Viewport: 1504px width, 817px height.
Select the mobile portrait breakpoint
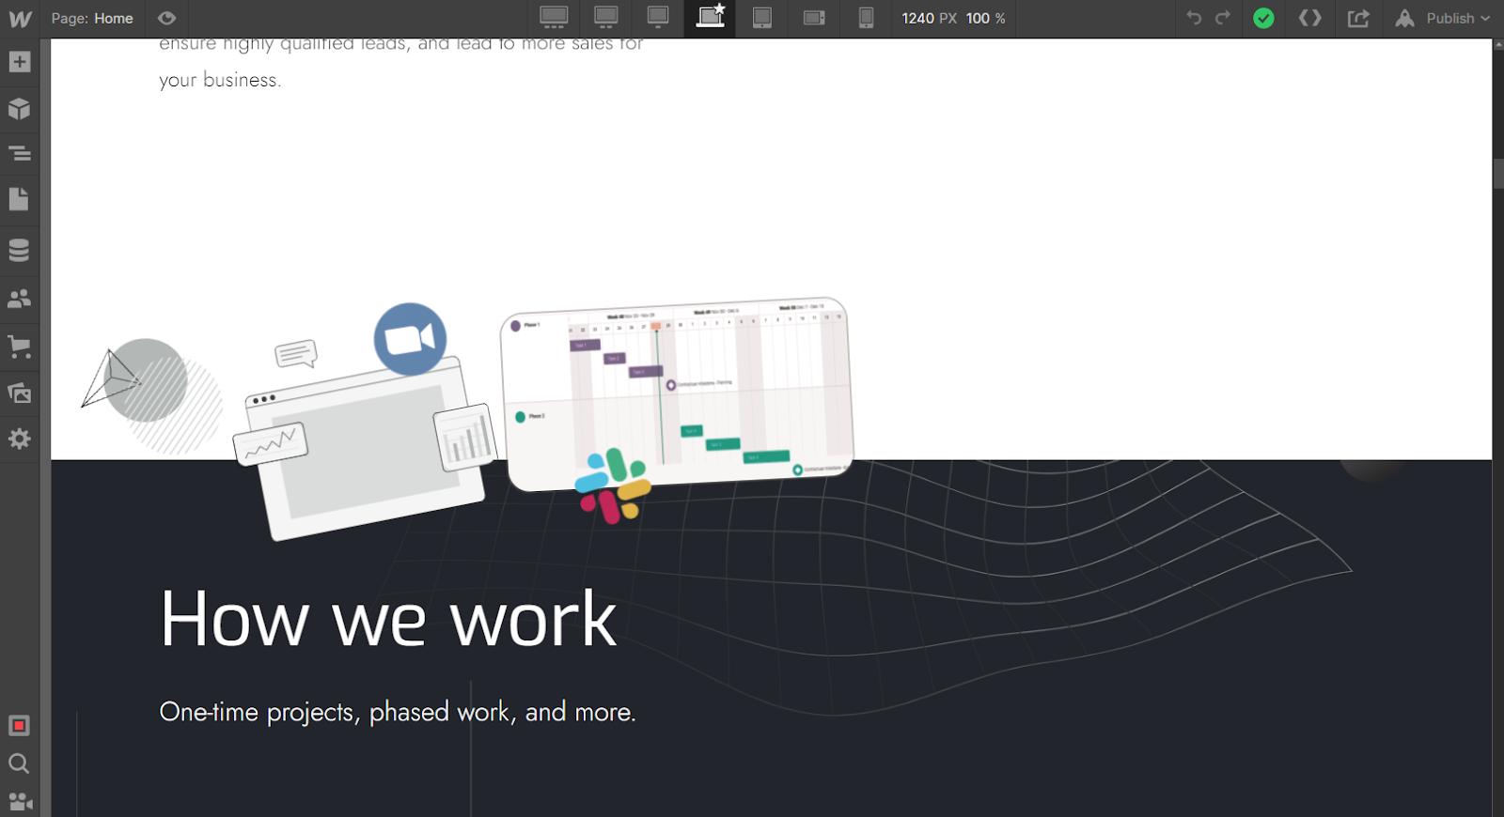(x=867, y=18)
